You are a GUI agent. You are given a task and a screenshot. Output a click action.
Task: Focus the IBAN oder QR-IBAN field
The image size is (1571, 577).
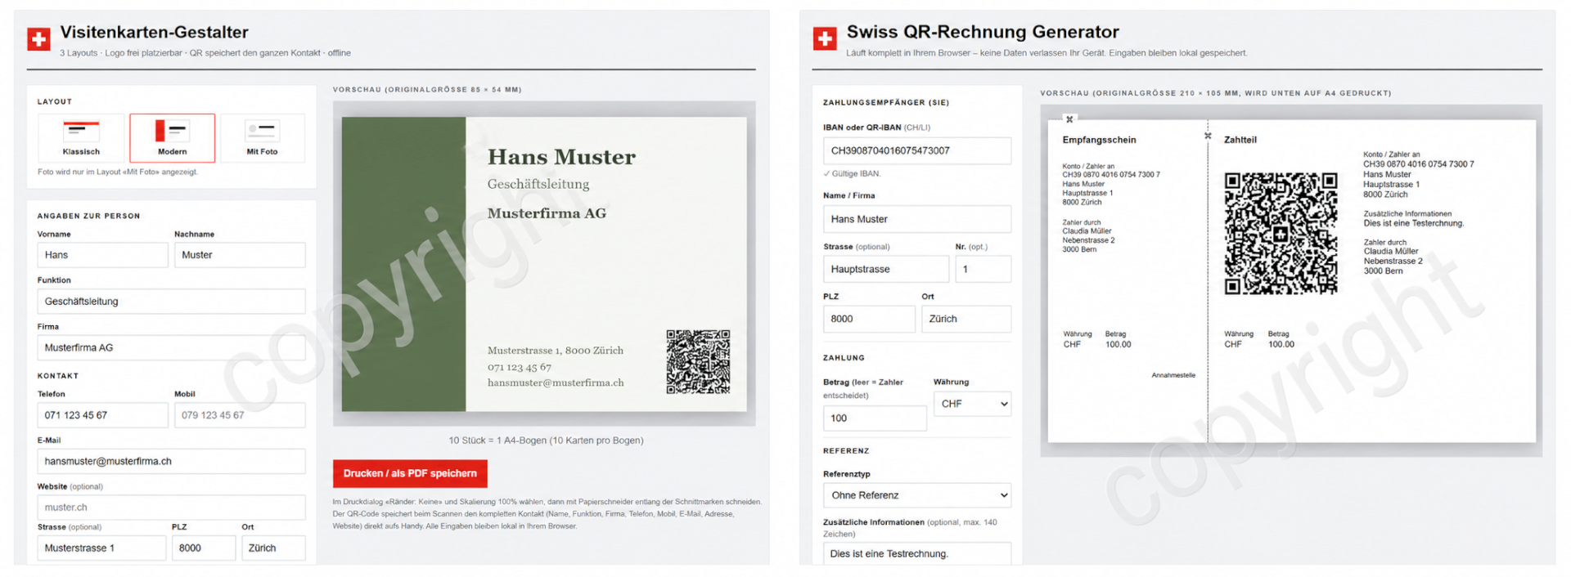pyautogui.click(x=916, y=150)
